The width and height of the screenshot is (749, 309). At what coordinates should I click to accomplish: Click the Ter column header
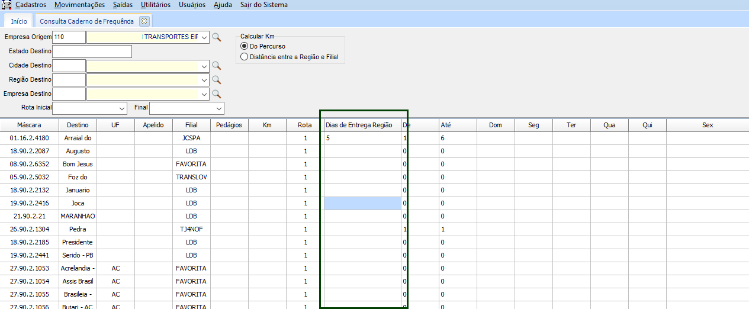[x=571, y=125]
